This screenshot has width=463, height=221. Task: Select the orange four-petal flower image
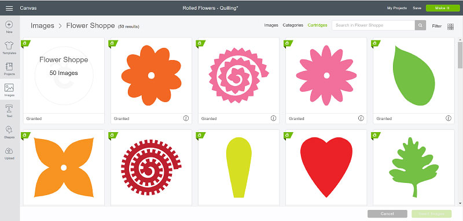click(64, 167)
